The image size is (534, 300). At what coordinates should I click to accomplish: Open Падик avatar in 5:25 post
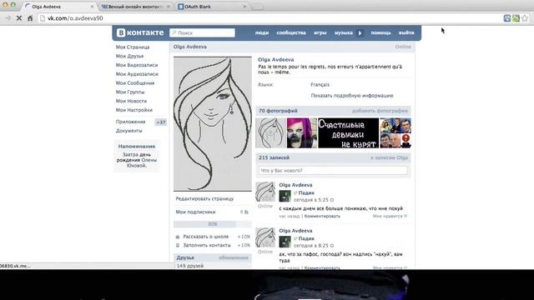285,197
